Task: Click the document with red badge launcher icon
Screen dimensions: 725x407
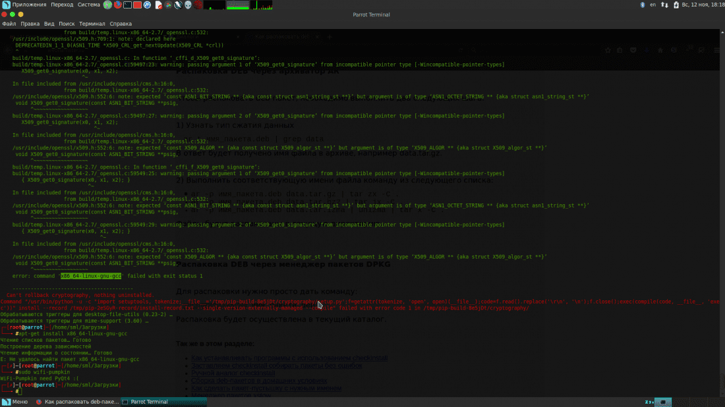Action: tap(158, 5)
